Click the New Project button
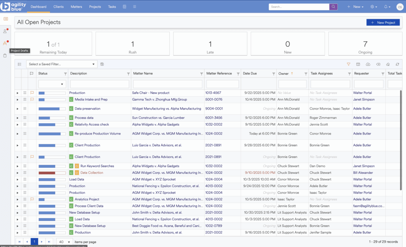This screenshot has width=406, height=247. 383,23
